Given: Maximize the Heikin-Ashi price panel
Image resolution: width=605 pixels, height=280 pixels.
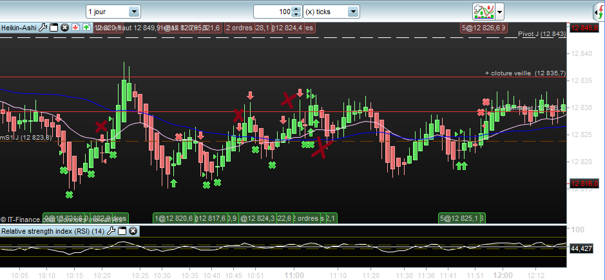Looking at the screenshot, I should 54,28.
